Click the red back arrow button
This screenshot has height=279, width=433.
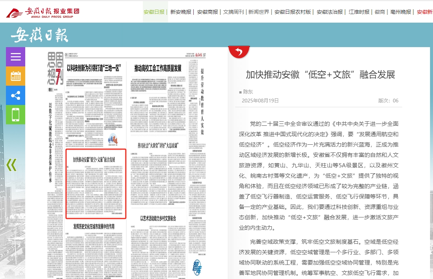click(239, 52)
